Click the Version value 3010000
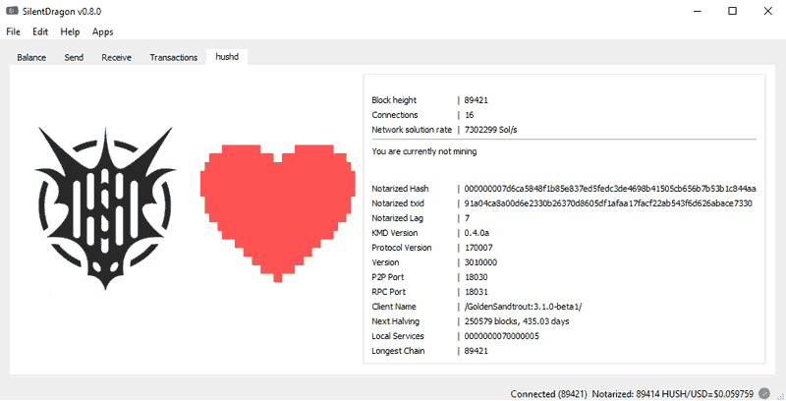 click(x=480, y=262)
